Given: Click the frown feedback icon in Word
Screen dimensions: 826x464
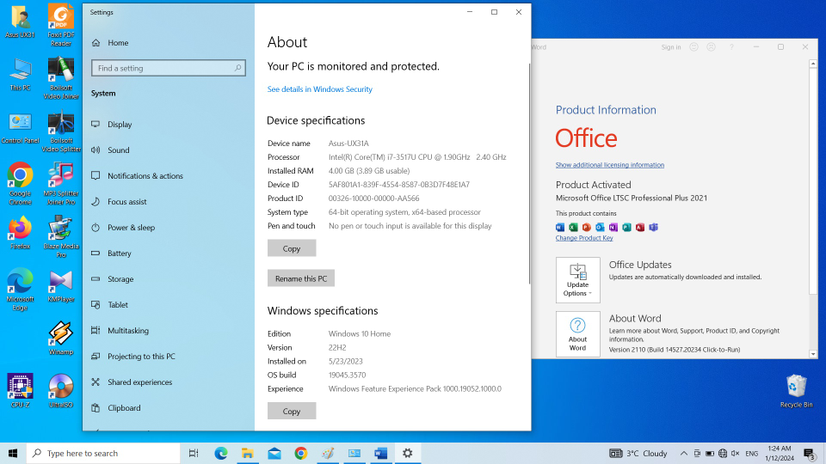Looking at the screenshot, I should 712,46.
